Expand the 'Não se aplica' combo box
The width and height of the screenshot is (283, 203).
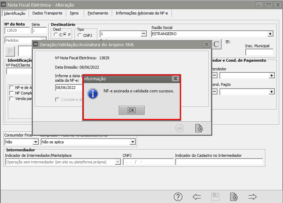133,142
